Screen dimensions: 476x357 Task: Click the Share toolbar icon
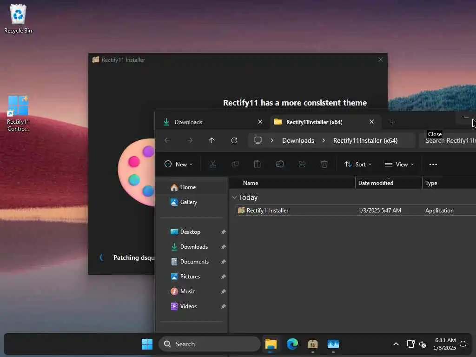click(302, 164)
